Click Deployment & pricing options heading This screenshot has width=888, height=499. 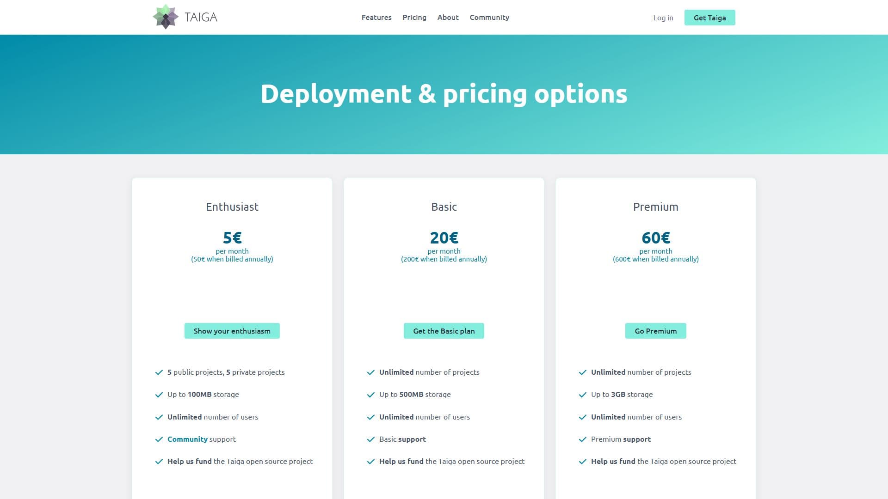pos(444,94)
